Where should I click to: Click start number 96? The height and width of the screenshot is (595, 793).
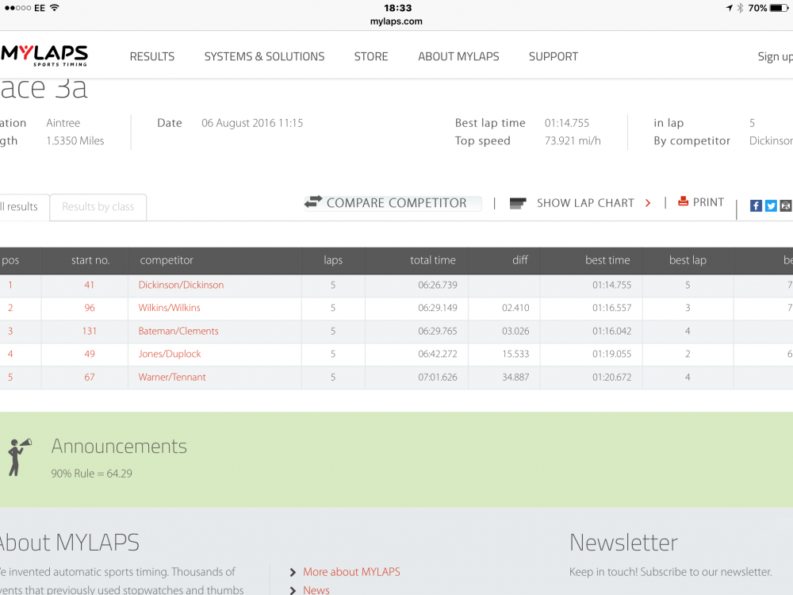(x=90, y=308)
